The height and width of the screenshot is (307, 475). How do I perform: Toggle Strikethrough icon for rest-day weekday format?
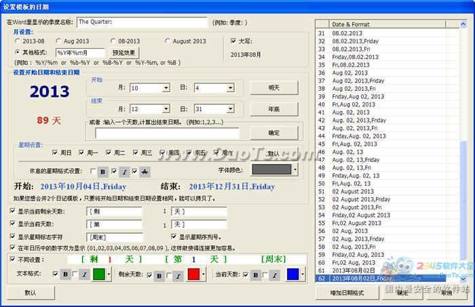coord(145,172)
